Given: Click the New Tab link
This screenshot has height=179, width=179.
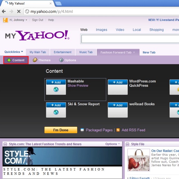Looking at the screenshot, I should (149, 53).
